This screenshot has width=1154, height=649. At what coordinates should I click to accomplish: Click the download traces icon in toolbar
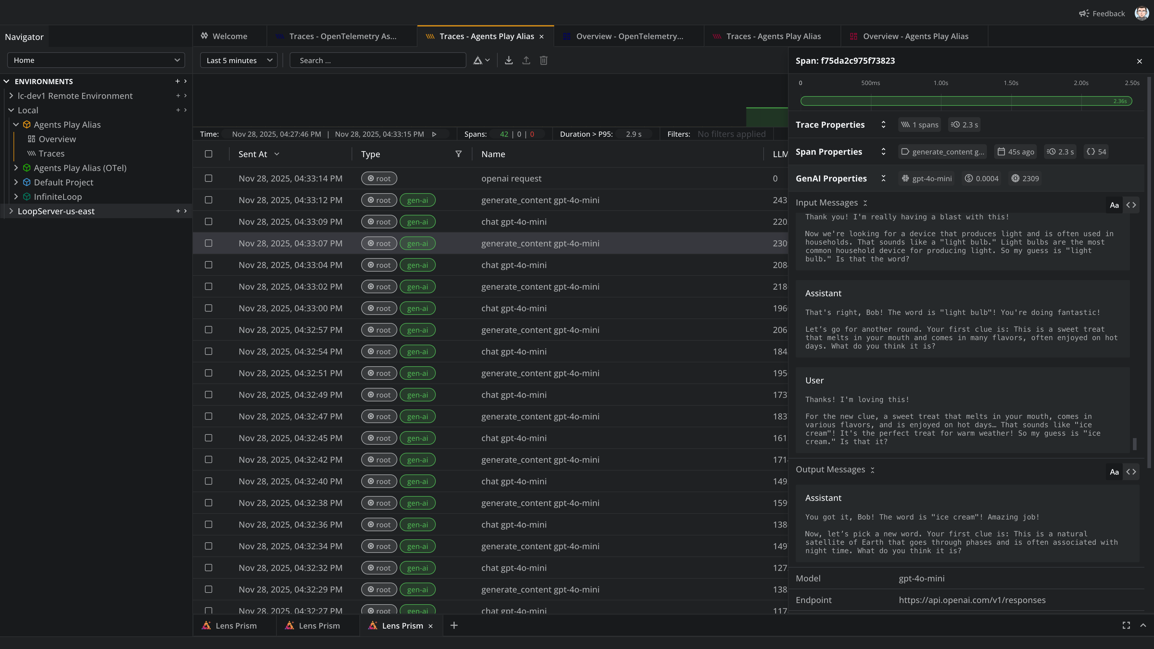[x=508, y=60]
